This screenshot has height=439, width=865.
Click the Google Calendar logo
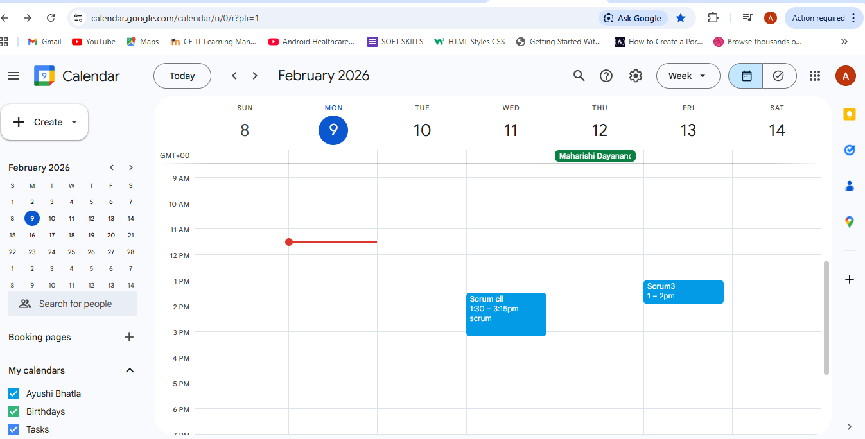44,76
